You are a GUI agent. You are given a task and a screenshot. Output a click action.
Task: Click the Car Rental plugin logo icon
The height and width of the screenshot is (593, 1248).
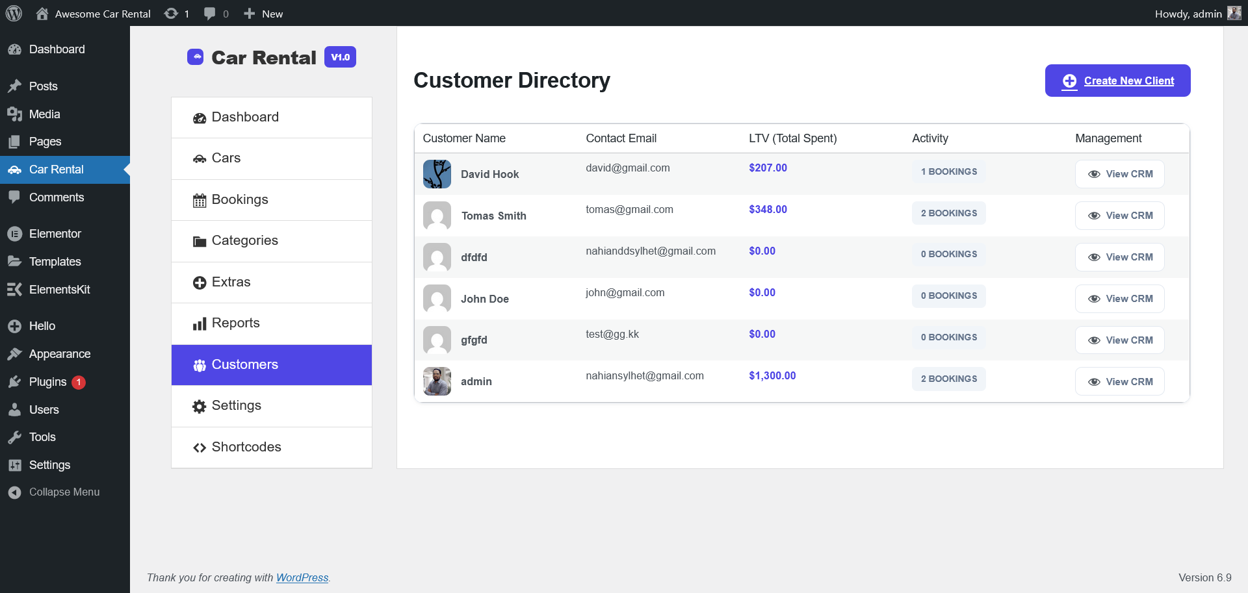(x=196, y=57)
